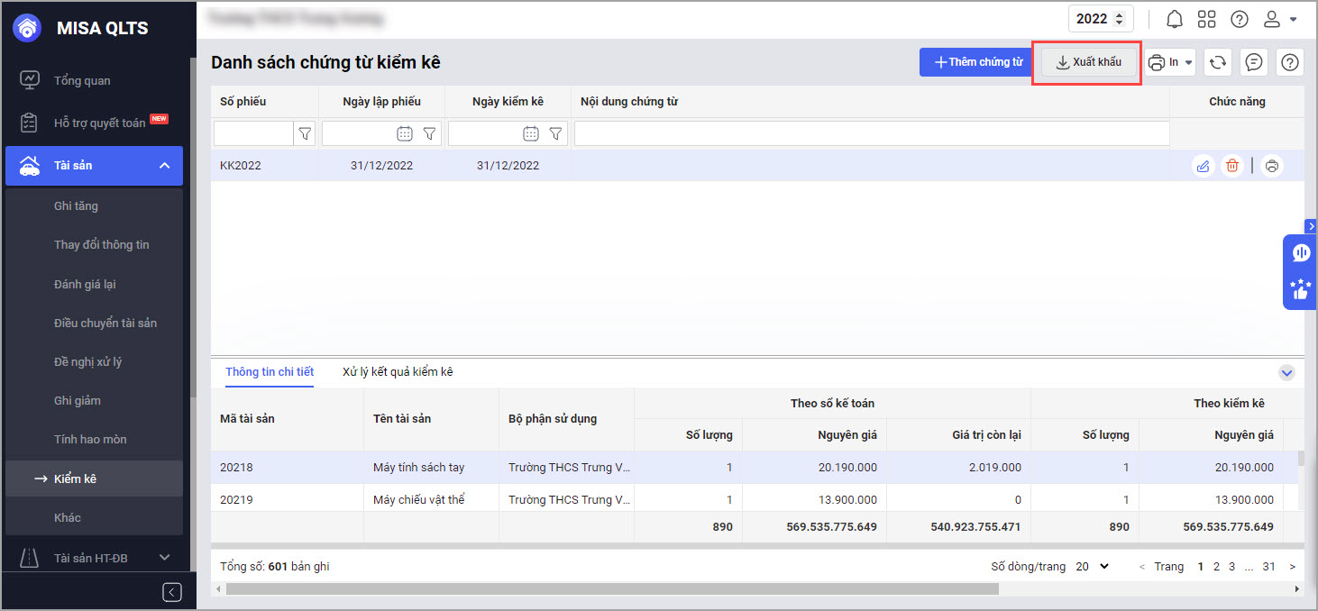Click Nội dung chứng từ filter input field
The height and width of the screenshot is (611, 1318).
click(871, 133)
